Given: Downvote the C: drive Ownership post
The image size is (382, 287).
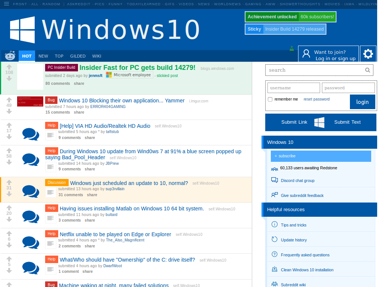Looking at the screenshot, I should 9,271.
